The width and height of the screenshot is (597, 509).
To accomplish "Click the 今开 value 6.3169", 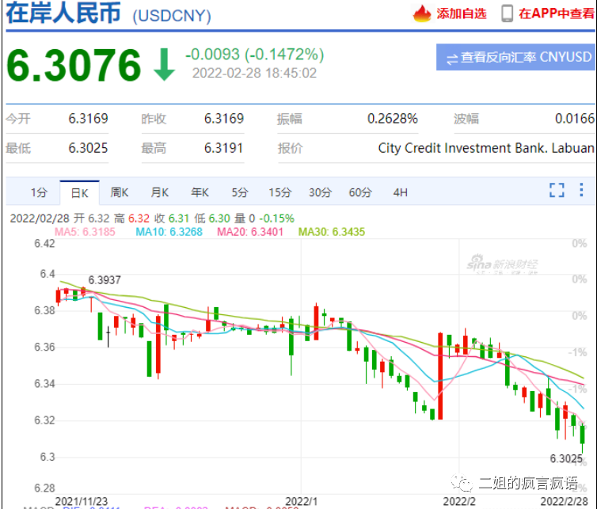I will (89, 119).
